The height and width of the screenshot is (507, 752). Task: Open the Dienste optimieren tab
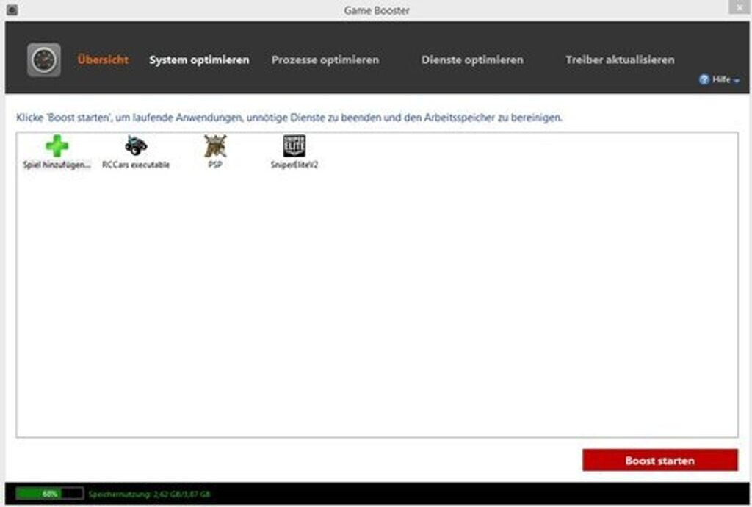click(x=472, y=60)
